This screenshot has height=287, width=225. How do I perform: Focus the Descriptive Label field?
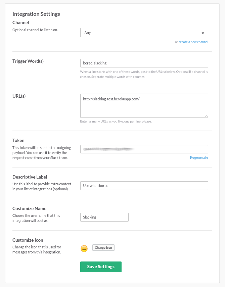[144, 186]
